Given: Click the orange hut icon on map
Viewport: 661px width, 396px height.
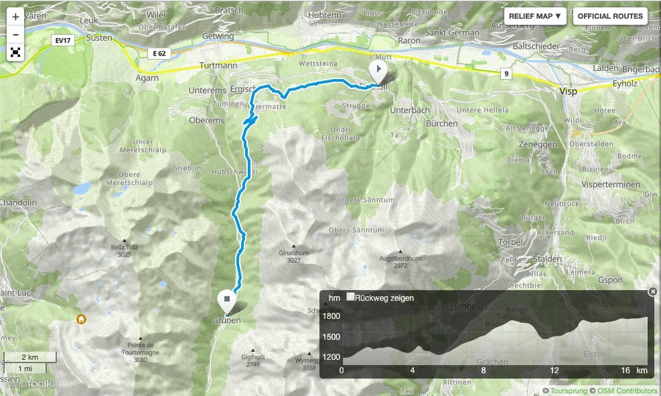Looking at the screenshot, I should [x=81, y=319].
